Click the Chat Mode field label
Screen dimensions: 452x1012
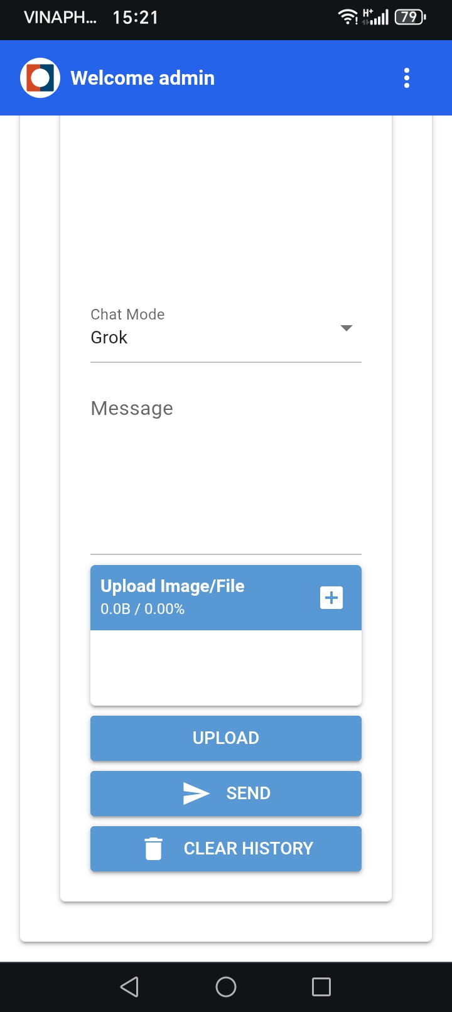(127, 315)
